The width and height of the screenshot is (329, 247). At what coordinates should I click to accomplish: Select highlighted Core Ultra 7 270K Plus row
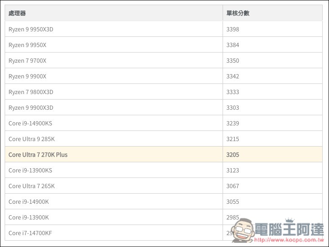(x=38, y=155)
